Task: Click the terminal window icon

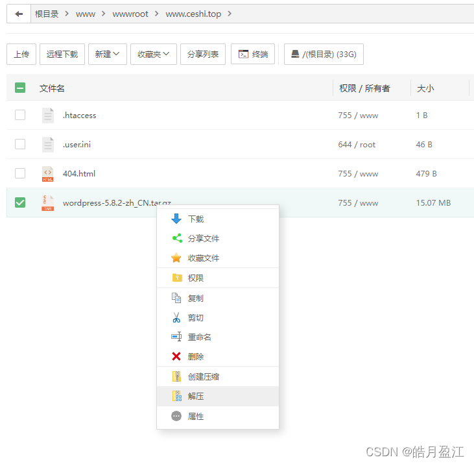Action: pos(243,54)
